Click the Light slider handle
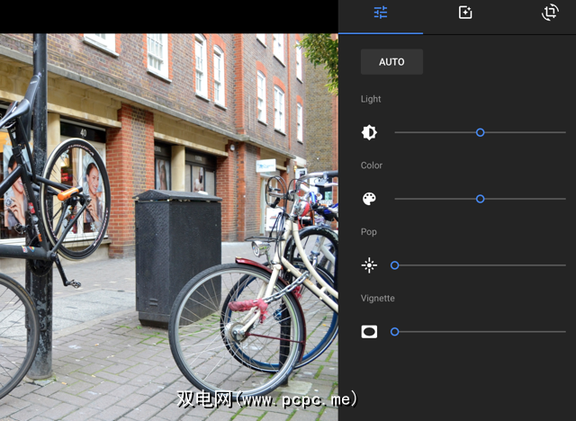Screen dimensions: 576x421 click(481, 132)
